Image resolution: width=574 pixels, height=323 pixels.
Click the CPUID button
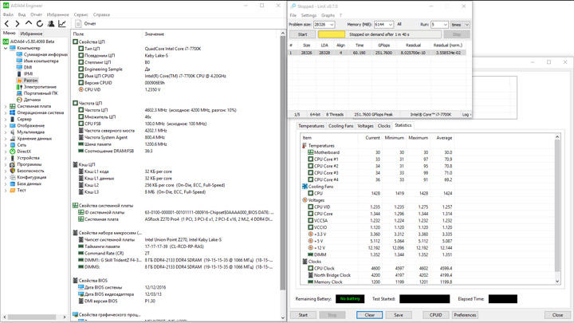(435, 315)
